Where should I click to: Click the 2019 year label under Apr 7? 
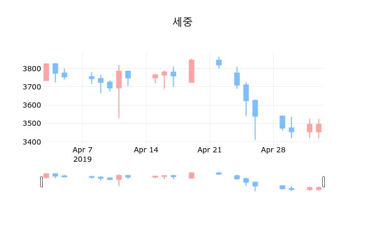[82, 159]
